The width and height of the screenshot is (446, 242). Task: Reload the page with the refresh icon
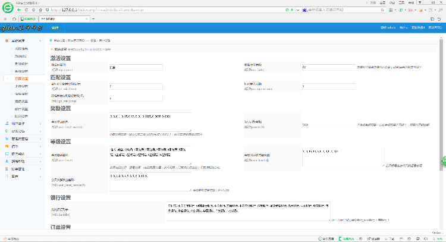coord(26,10)
